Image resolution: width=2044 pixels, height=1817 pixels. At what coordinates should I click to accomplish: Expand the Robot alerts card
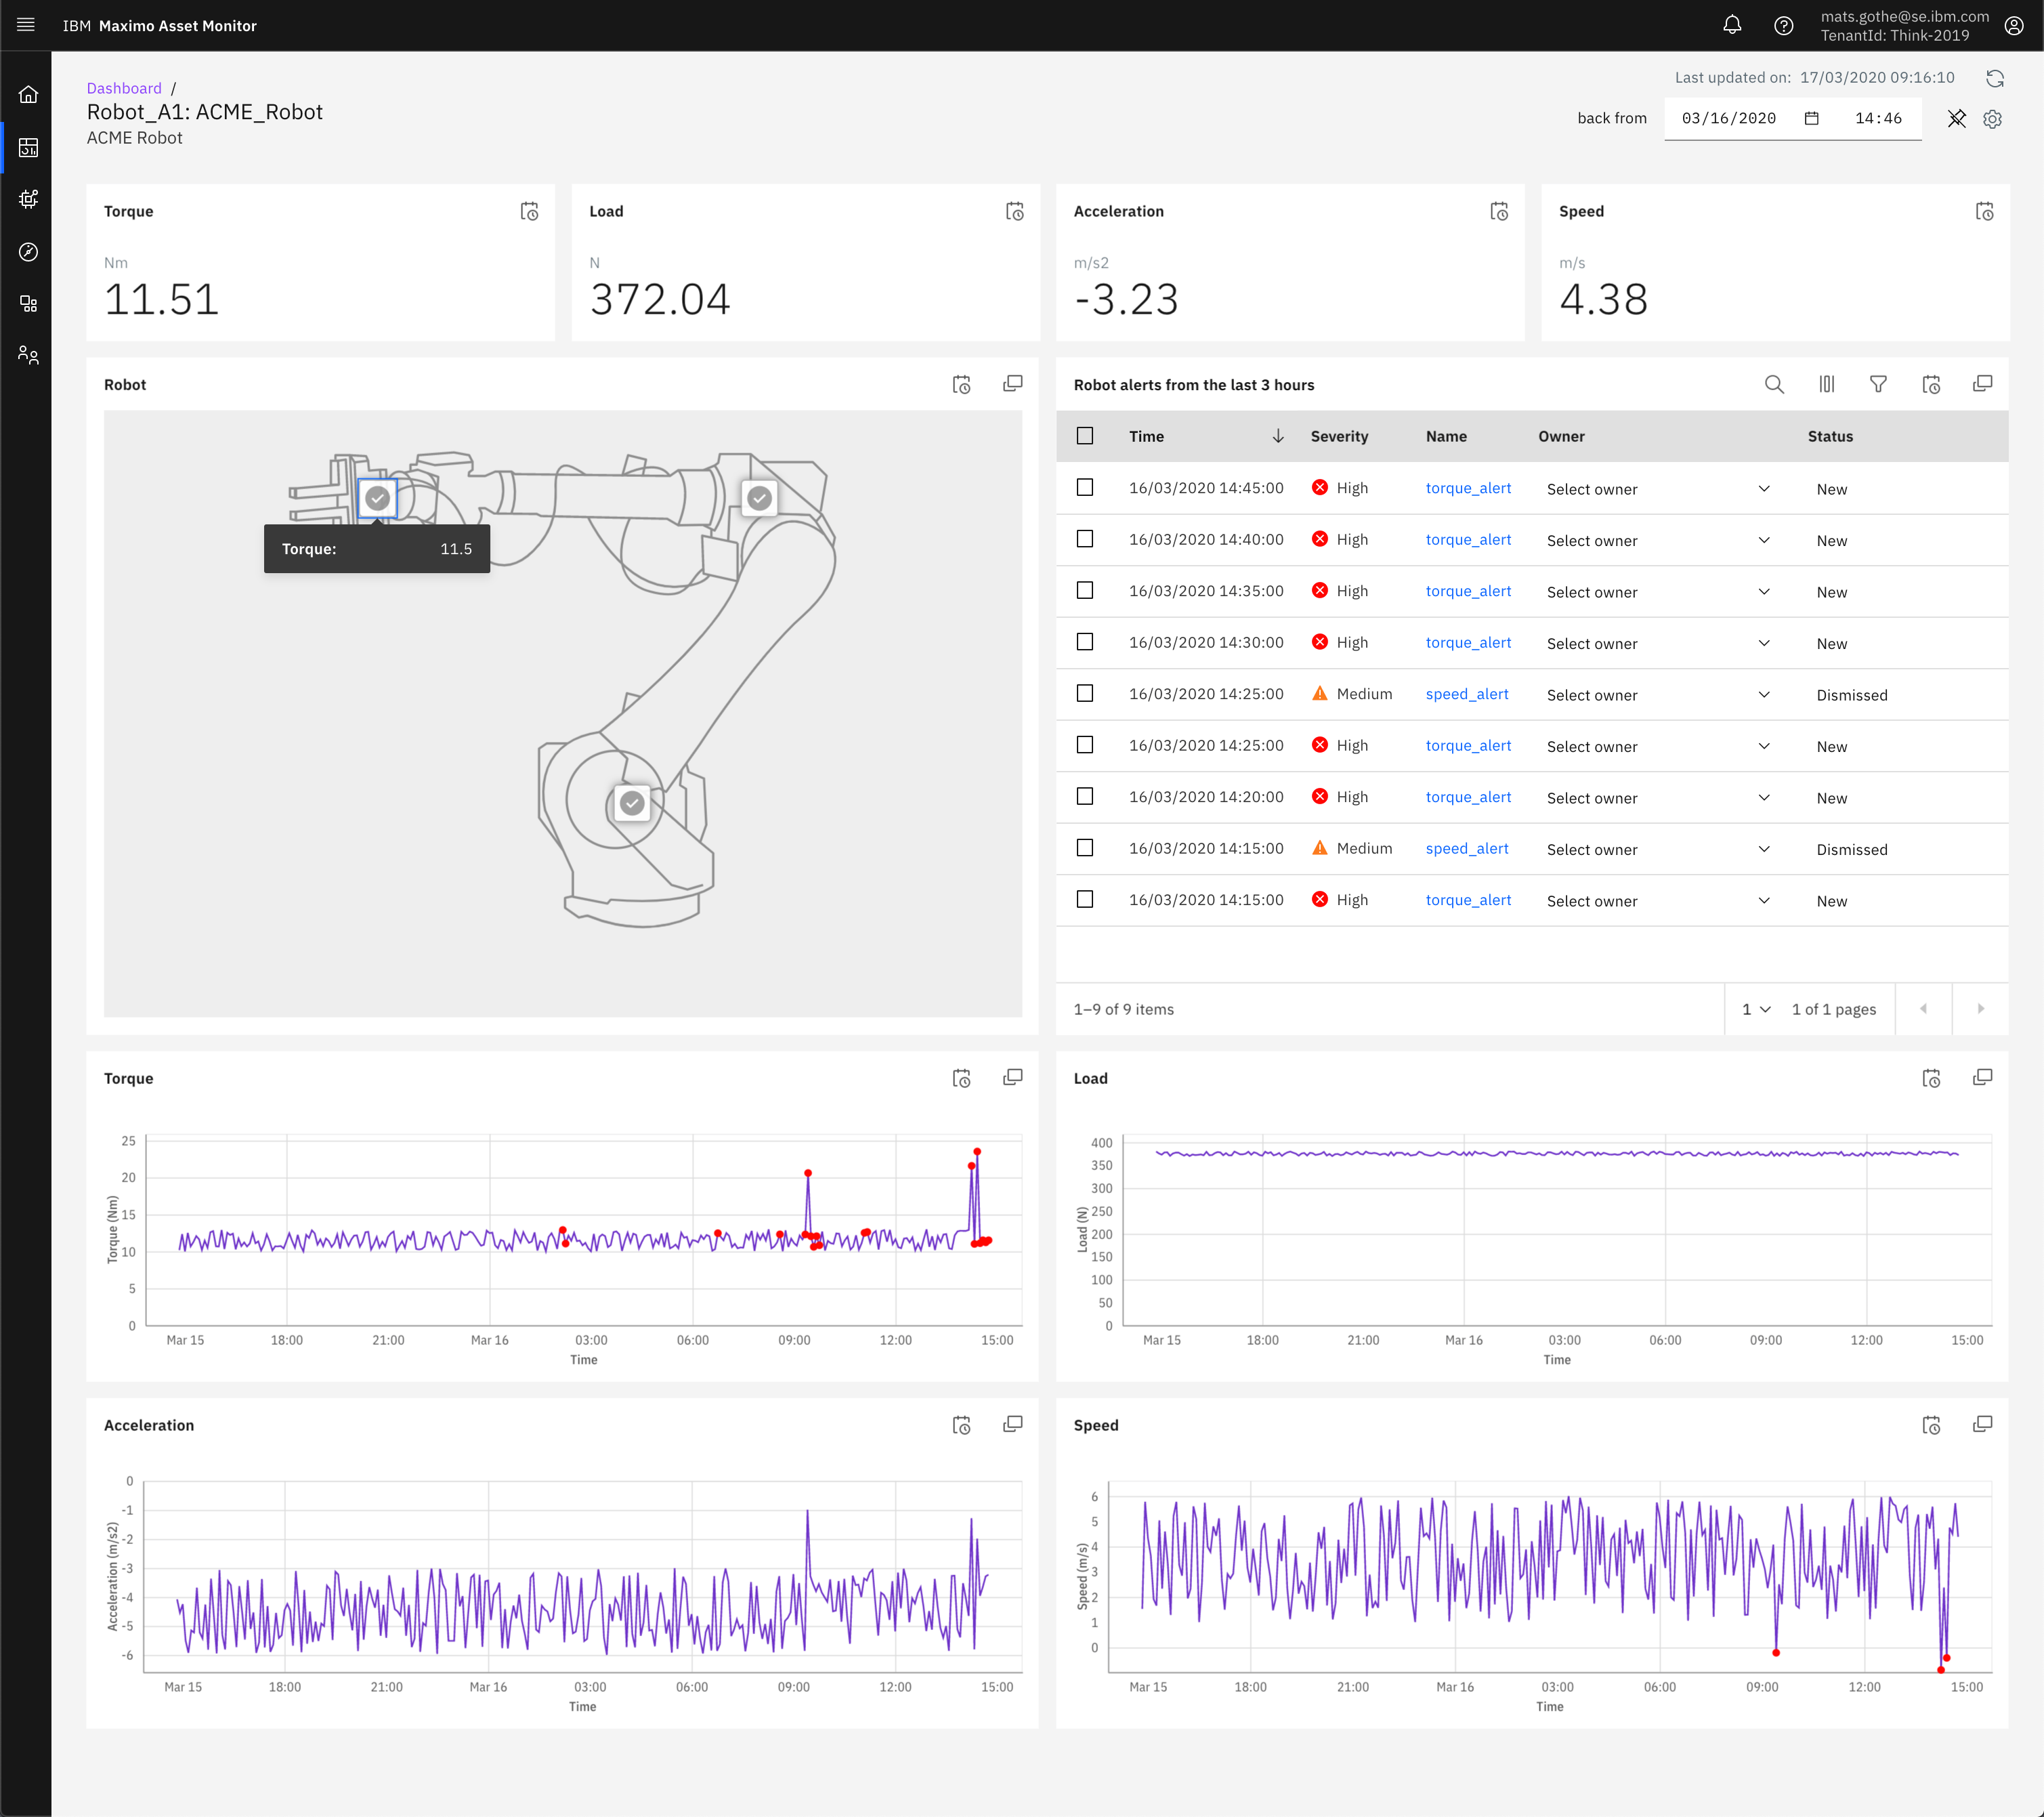(x=1982, y=383)
